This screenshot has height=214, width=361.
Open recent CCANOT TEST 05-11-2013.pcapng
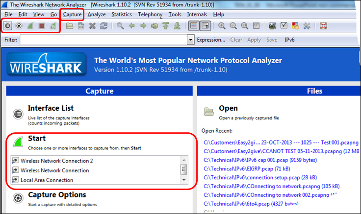point(282,151)
